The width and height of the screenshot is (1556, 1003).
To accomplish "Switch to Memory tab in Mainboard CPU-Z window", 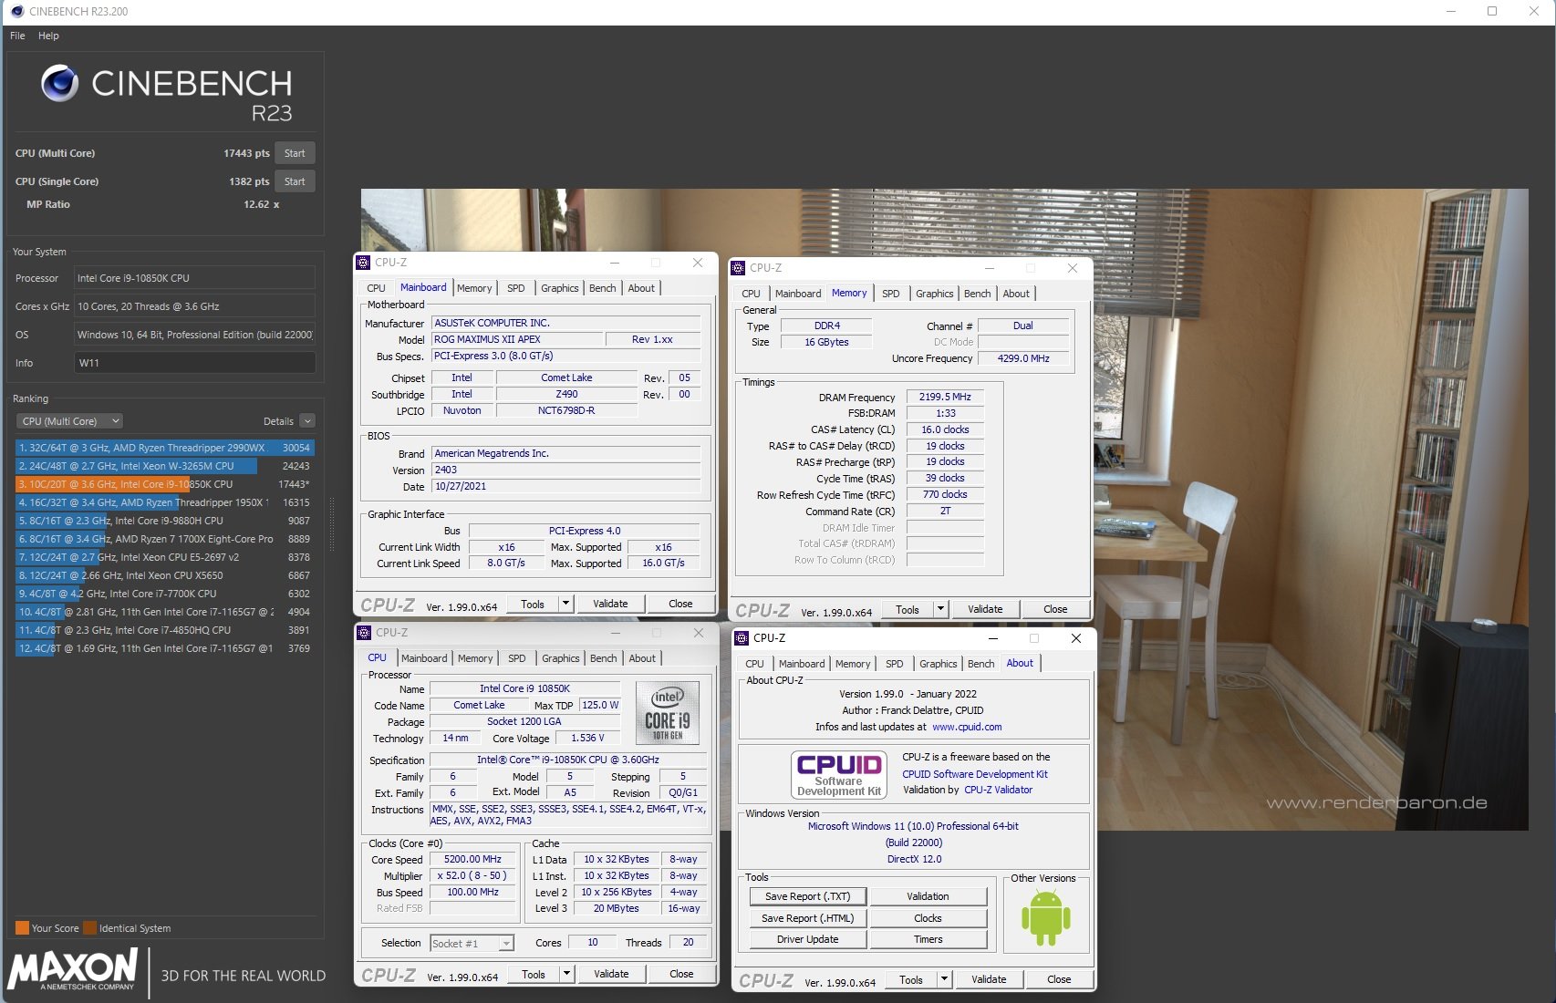I will 474,288.
